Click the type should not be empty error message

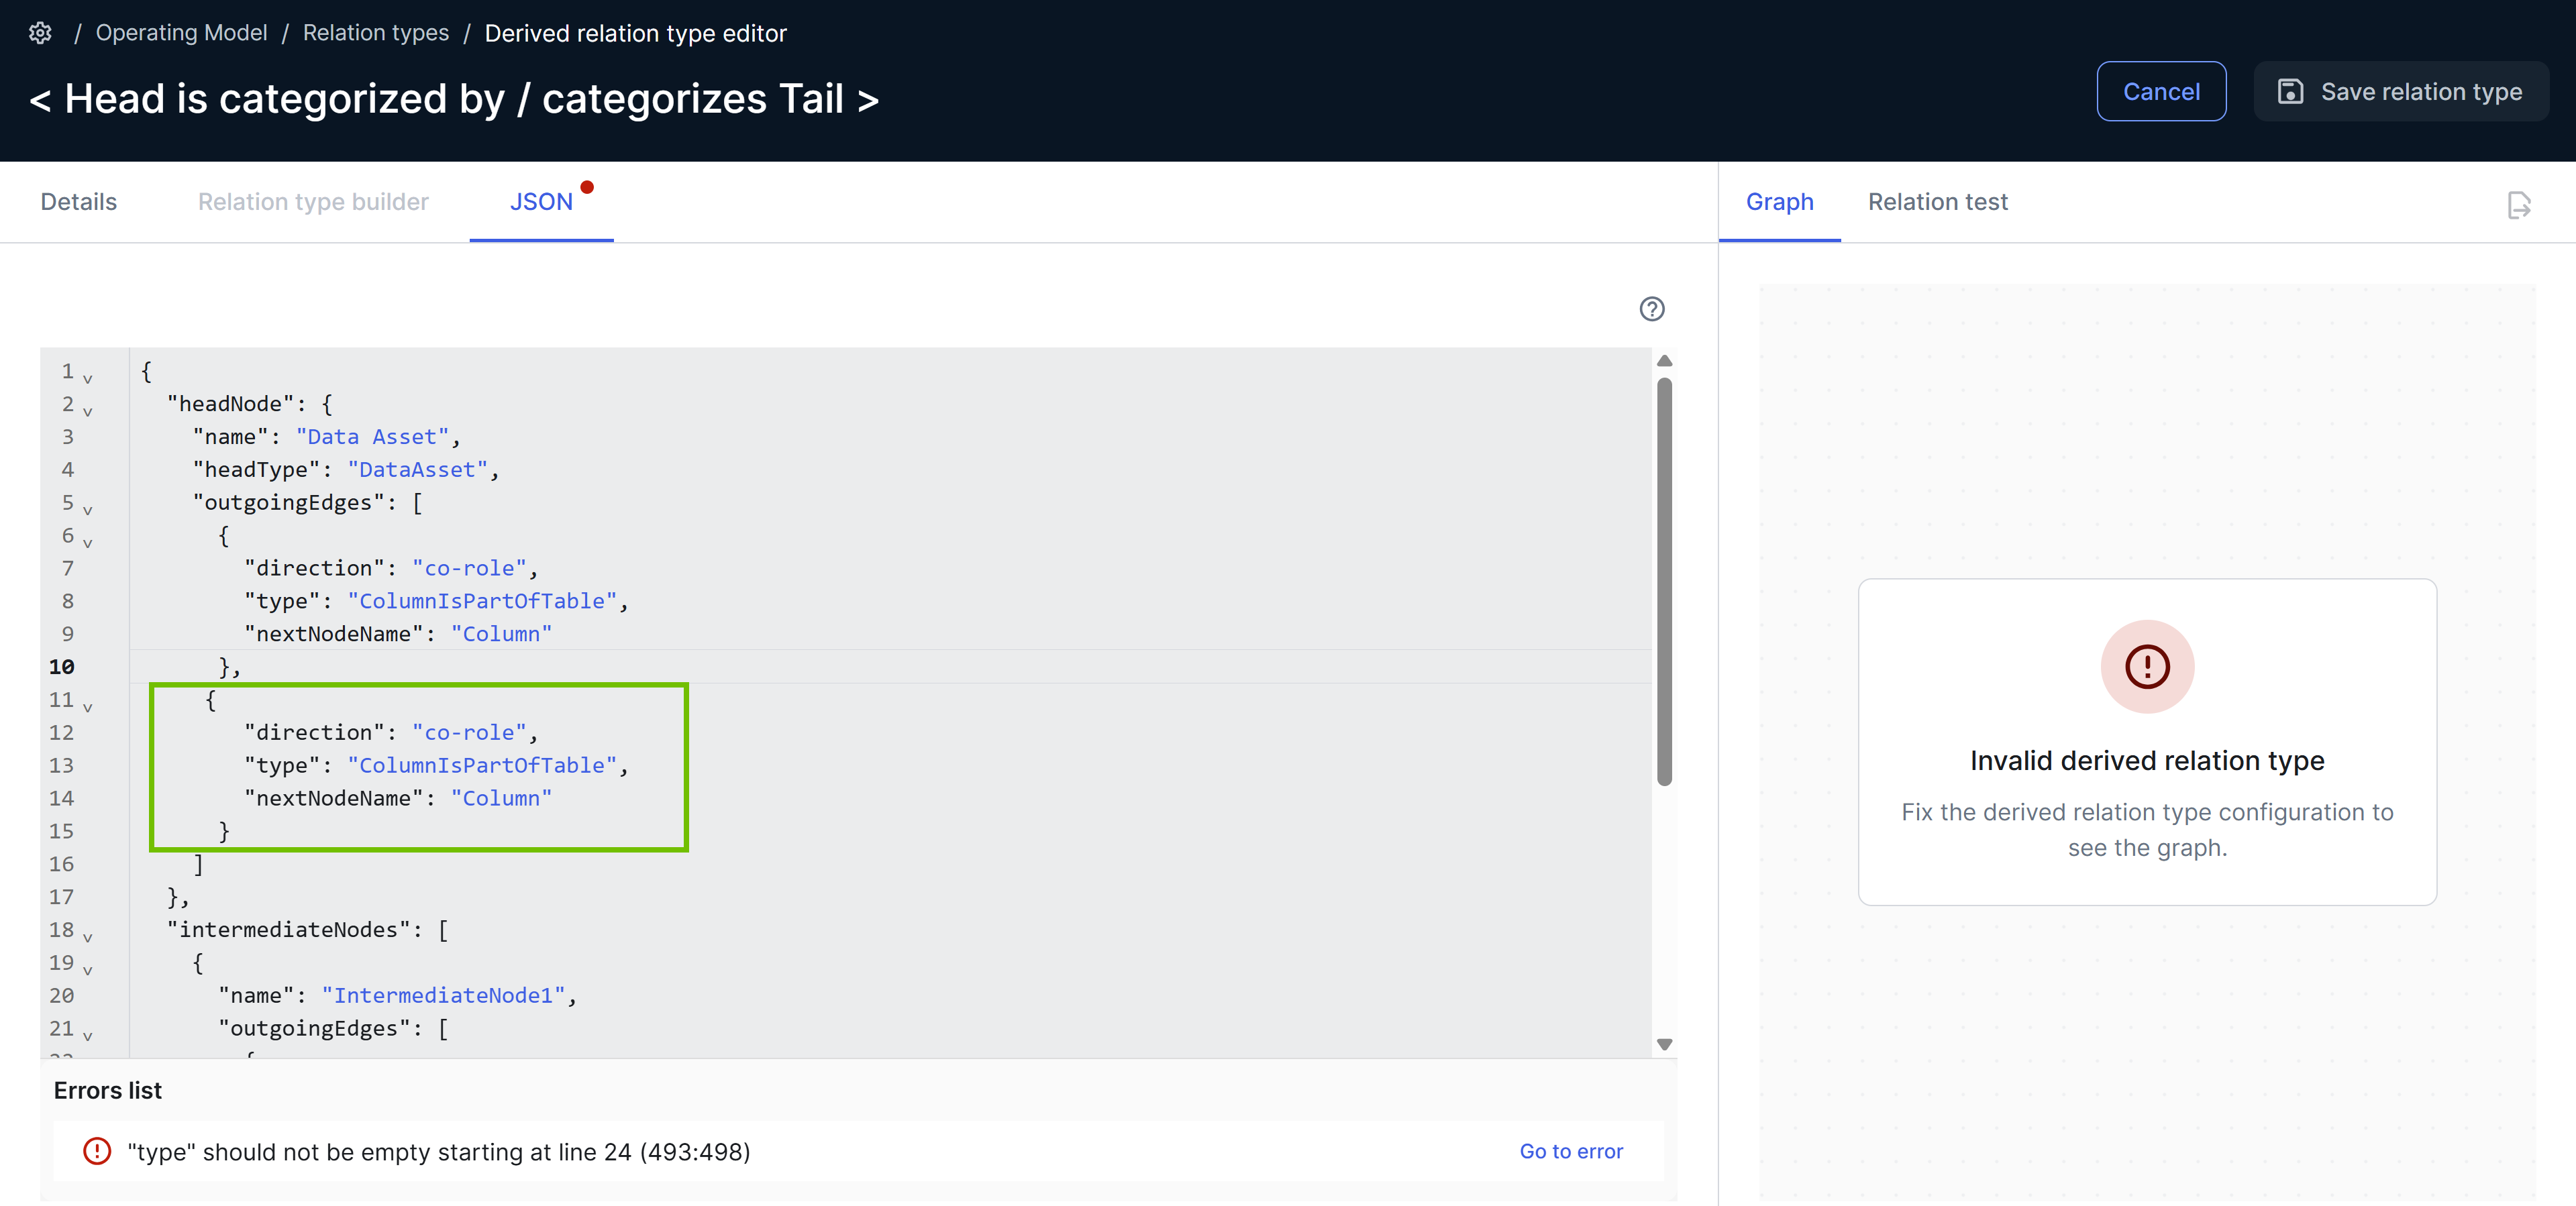click(438, 1151)
